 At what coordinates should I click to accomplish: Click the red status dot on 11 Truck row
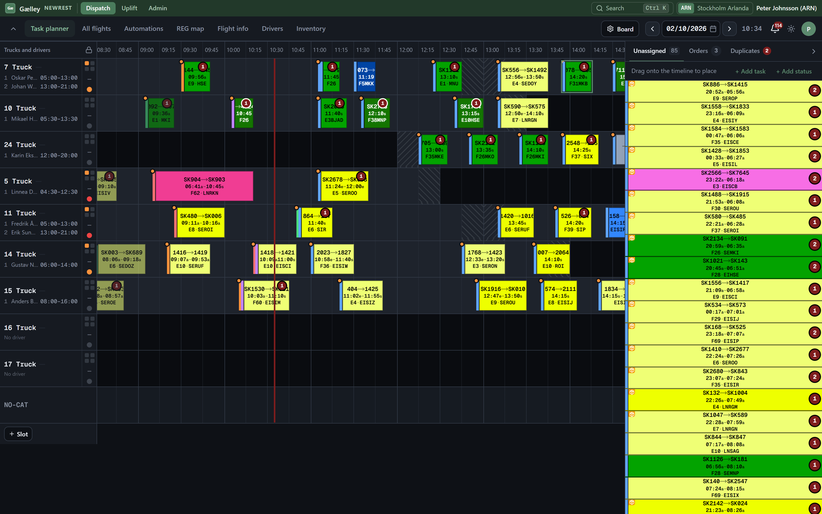click(89, 235)
